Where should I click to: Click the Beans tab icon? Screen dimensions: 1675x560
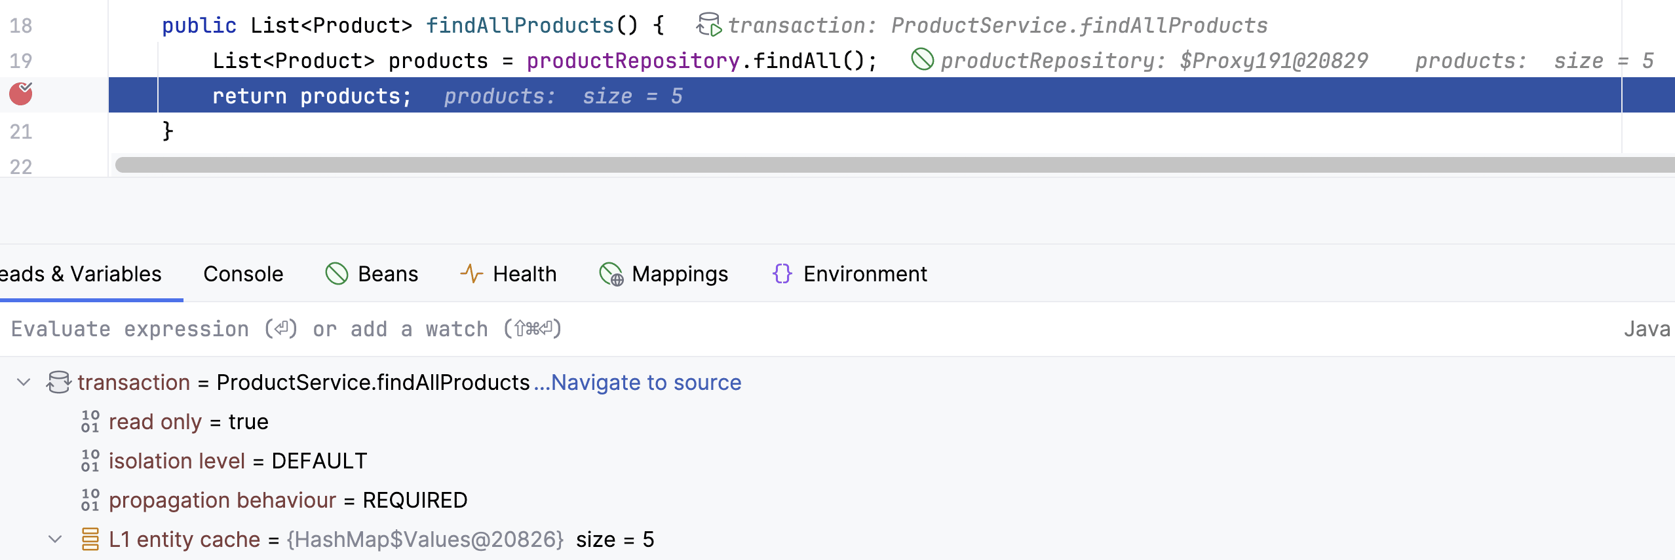(x=337, y=273)
